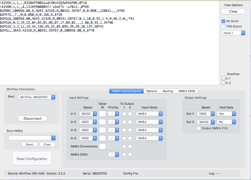Check In 2 To Output 2 checkbox

point(130,122)
